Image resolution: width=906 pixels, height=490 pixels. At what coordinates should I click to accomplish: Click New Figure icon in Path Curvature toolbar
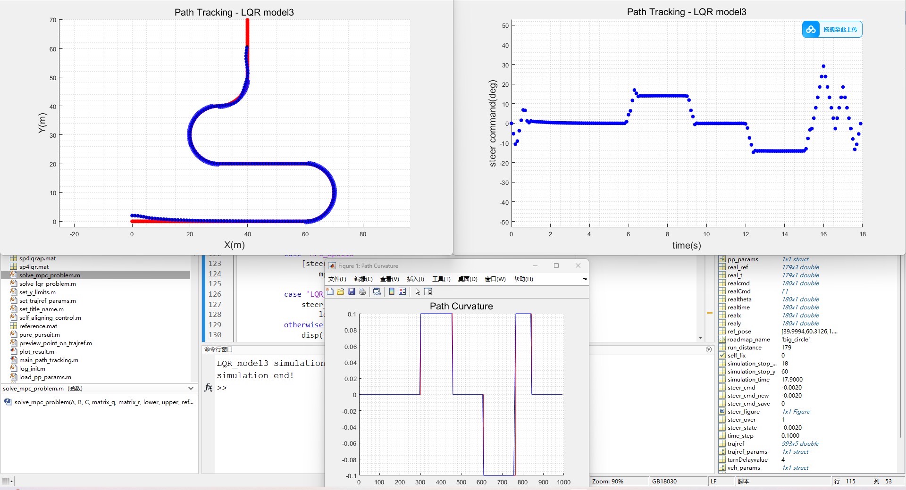330,292
